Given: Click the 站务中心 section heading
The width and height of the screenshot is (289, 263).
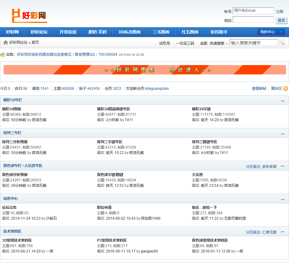Looking at the screenshot, I should click(x=11, y=199).
